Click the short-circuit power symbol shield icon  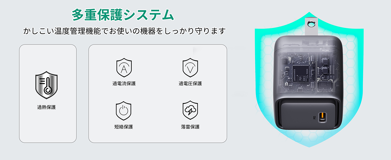[123, 110]
